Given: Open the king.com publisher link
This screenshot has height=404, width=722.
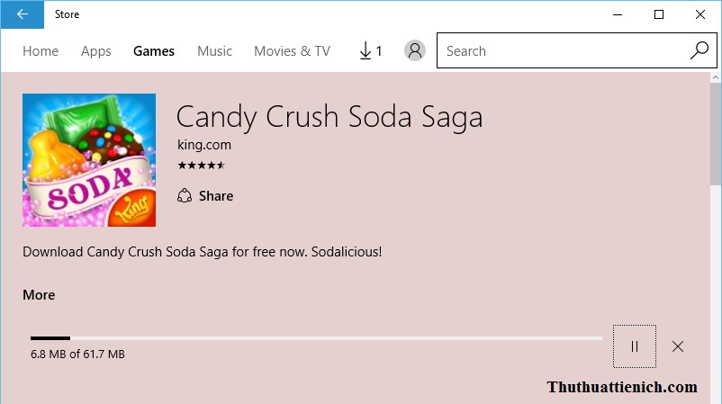Looking at the screenshot, I should tap(203, 146).
